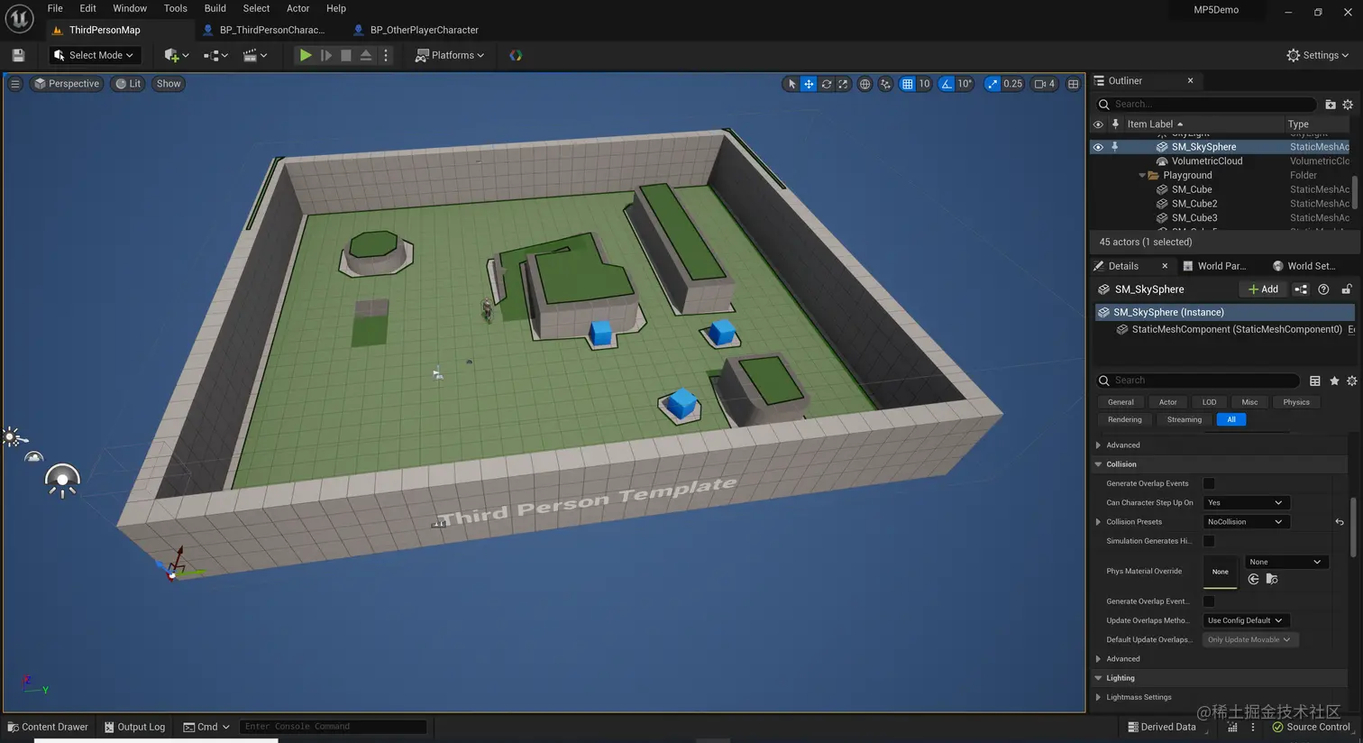Viewport: 1363px width, 743px height.
Task: Check the first Generate Overlap Events checkbox
Action: [x=1209, y=483]
